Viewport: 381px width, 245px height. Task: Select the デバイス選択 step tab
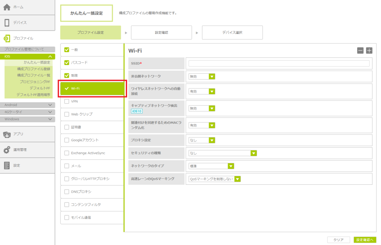click(232, 33)
